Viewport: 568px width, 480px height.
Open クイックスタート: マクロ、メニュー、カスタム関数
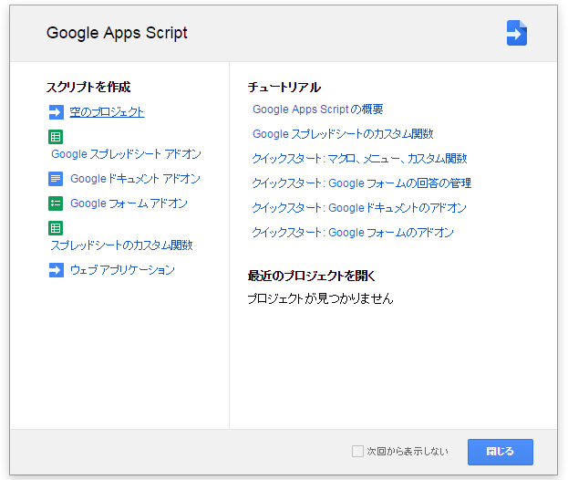(359, 159)
